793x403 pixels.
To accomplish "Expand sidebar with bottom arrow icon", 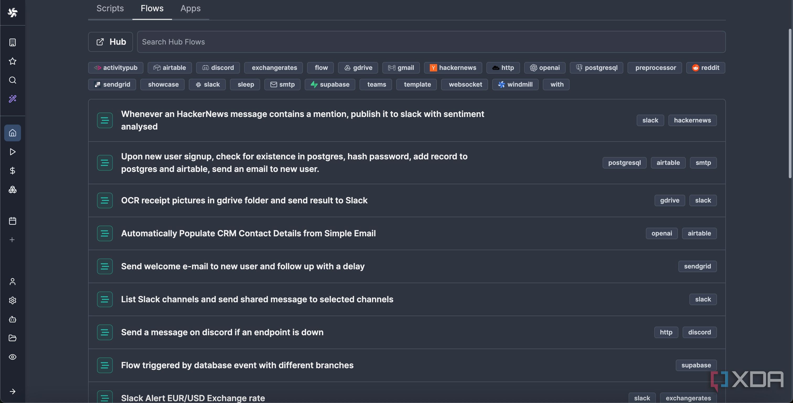I will 13,391.
